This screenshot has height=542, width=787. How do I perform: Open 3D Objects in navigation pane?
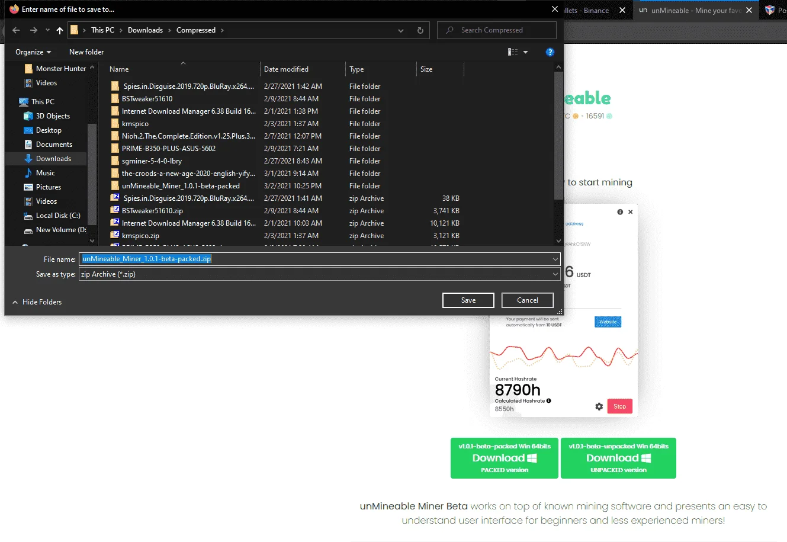(47, 116)
